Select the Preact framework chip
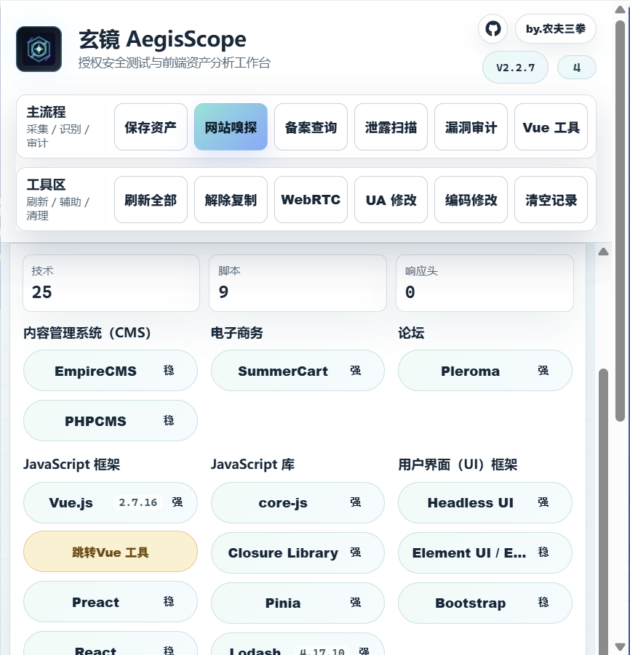Screen dimensions: 630x655 coord(111,602)
